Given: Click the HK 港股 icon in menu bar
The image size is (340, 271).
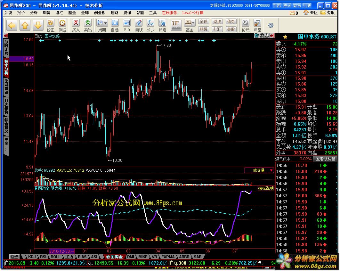Looking at the screenshot, I should point(323,12).
